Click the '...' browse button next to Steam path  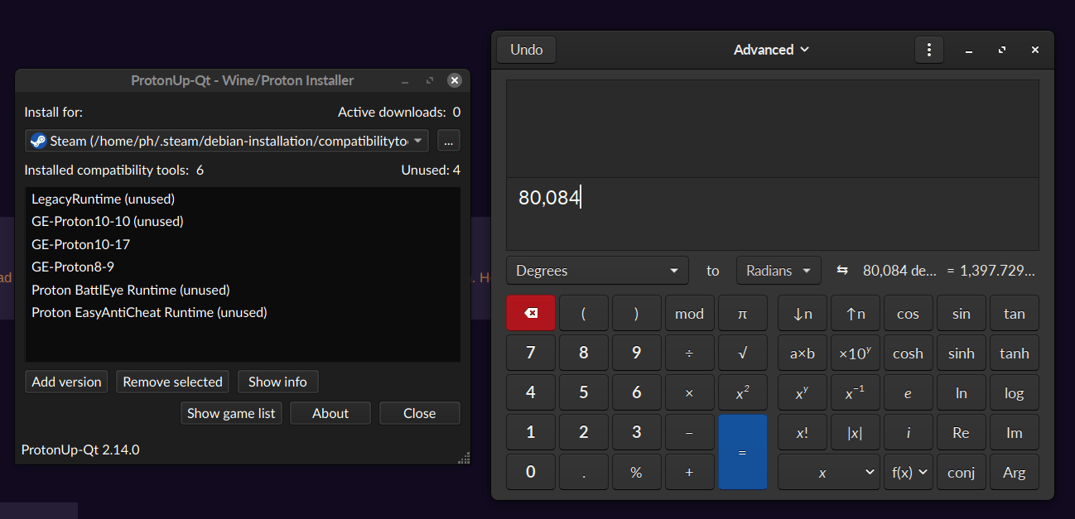[449, 141]
